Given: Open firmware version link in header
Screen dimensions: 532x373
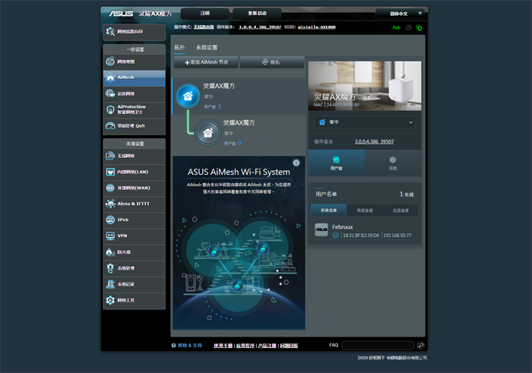Looking at the screenshot, I should [x=260, y=27].
